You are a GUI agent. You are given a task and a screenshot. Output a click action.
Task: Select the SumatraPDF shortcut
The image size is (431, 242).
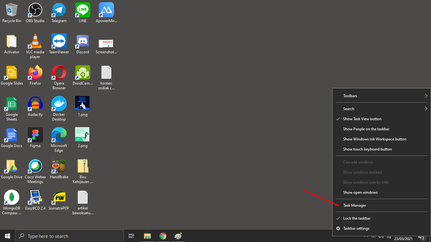[x=59, y=200]
